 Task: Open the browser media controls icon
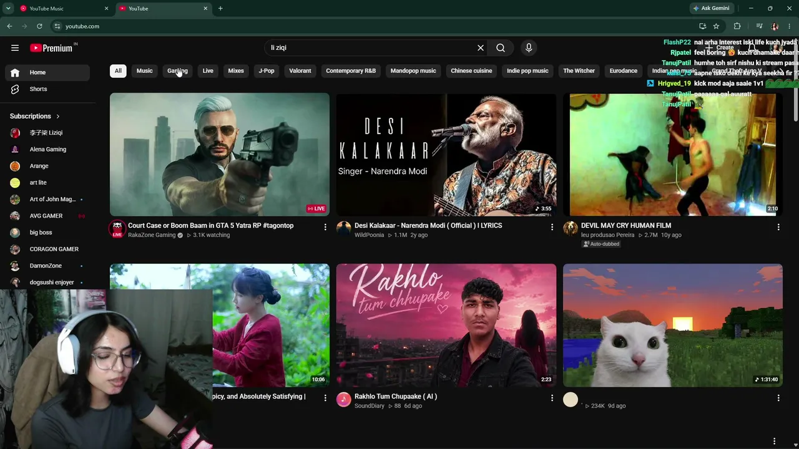(x=759, y=26)
